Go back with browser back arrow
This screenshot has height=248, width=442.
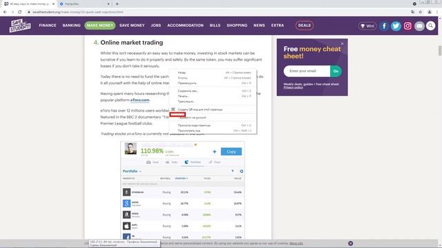coord(5,12)
